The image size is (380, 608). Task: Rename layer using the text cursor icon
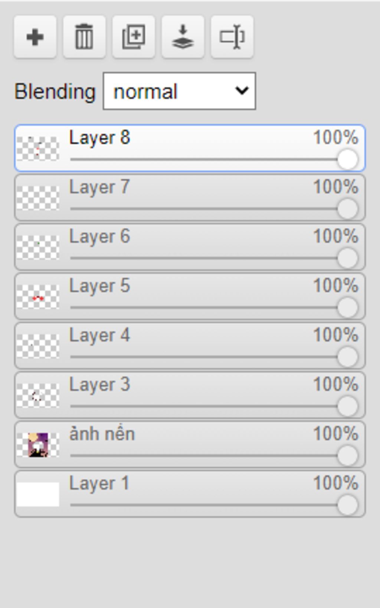(x=232, y=37)
